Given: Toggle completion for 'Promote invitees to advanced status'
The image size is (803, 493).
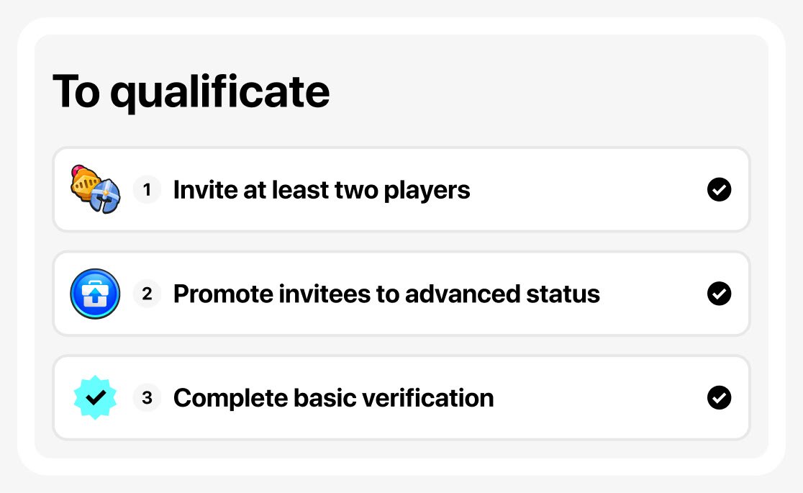Looking at the screenshot, I should point(719,294).
